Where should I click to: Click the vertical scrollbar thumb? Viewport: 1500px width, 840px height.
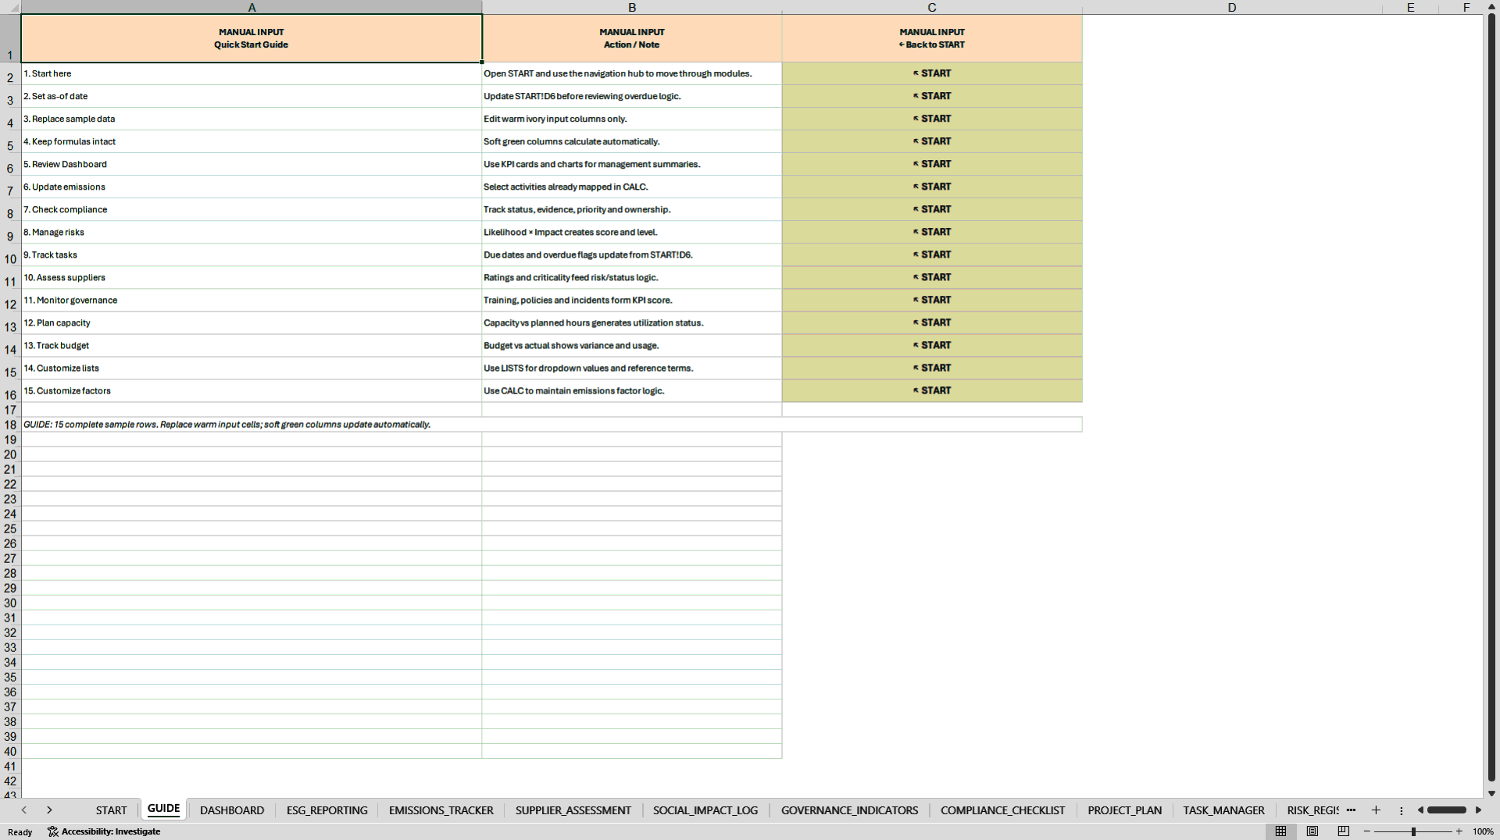1491,397
